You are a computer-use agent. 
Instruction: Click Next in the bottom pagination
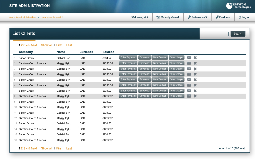[x=34, y=148]
